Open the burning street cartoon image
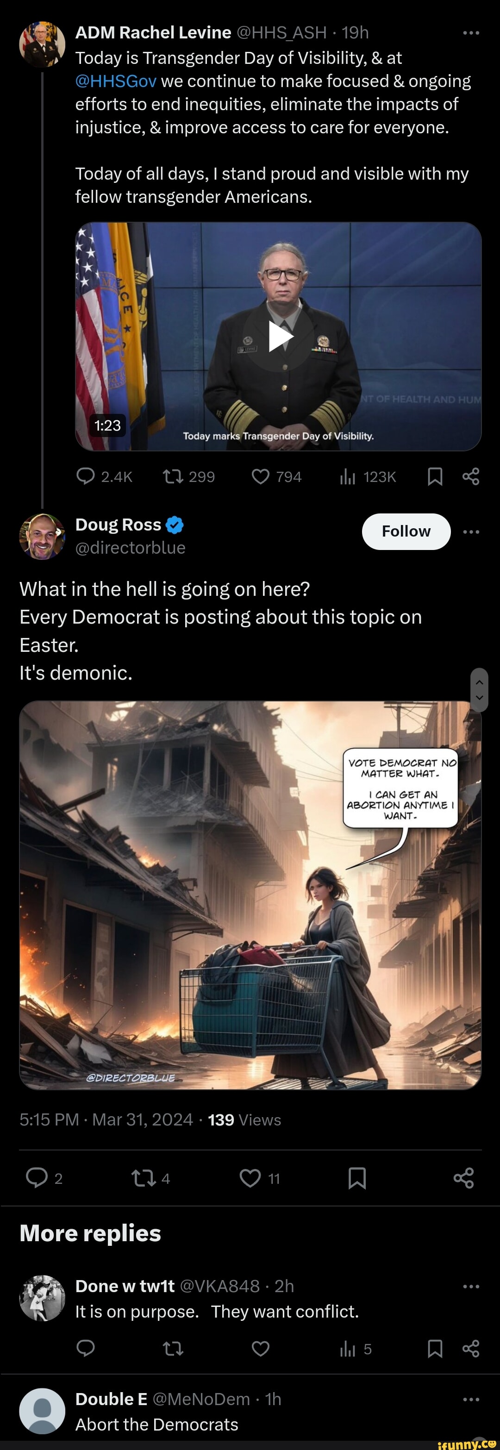 click(250, 895)
